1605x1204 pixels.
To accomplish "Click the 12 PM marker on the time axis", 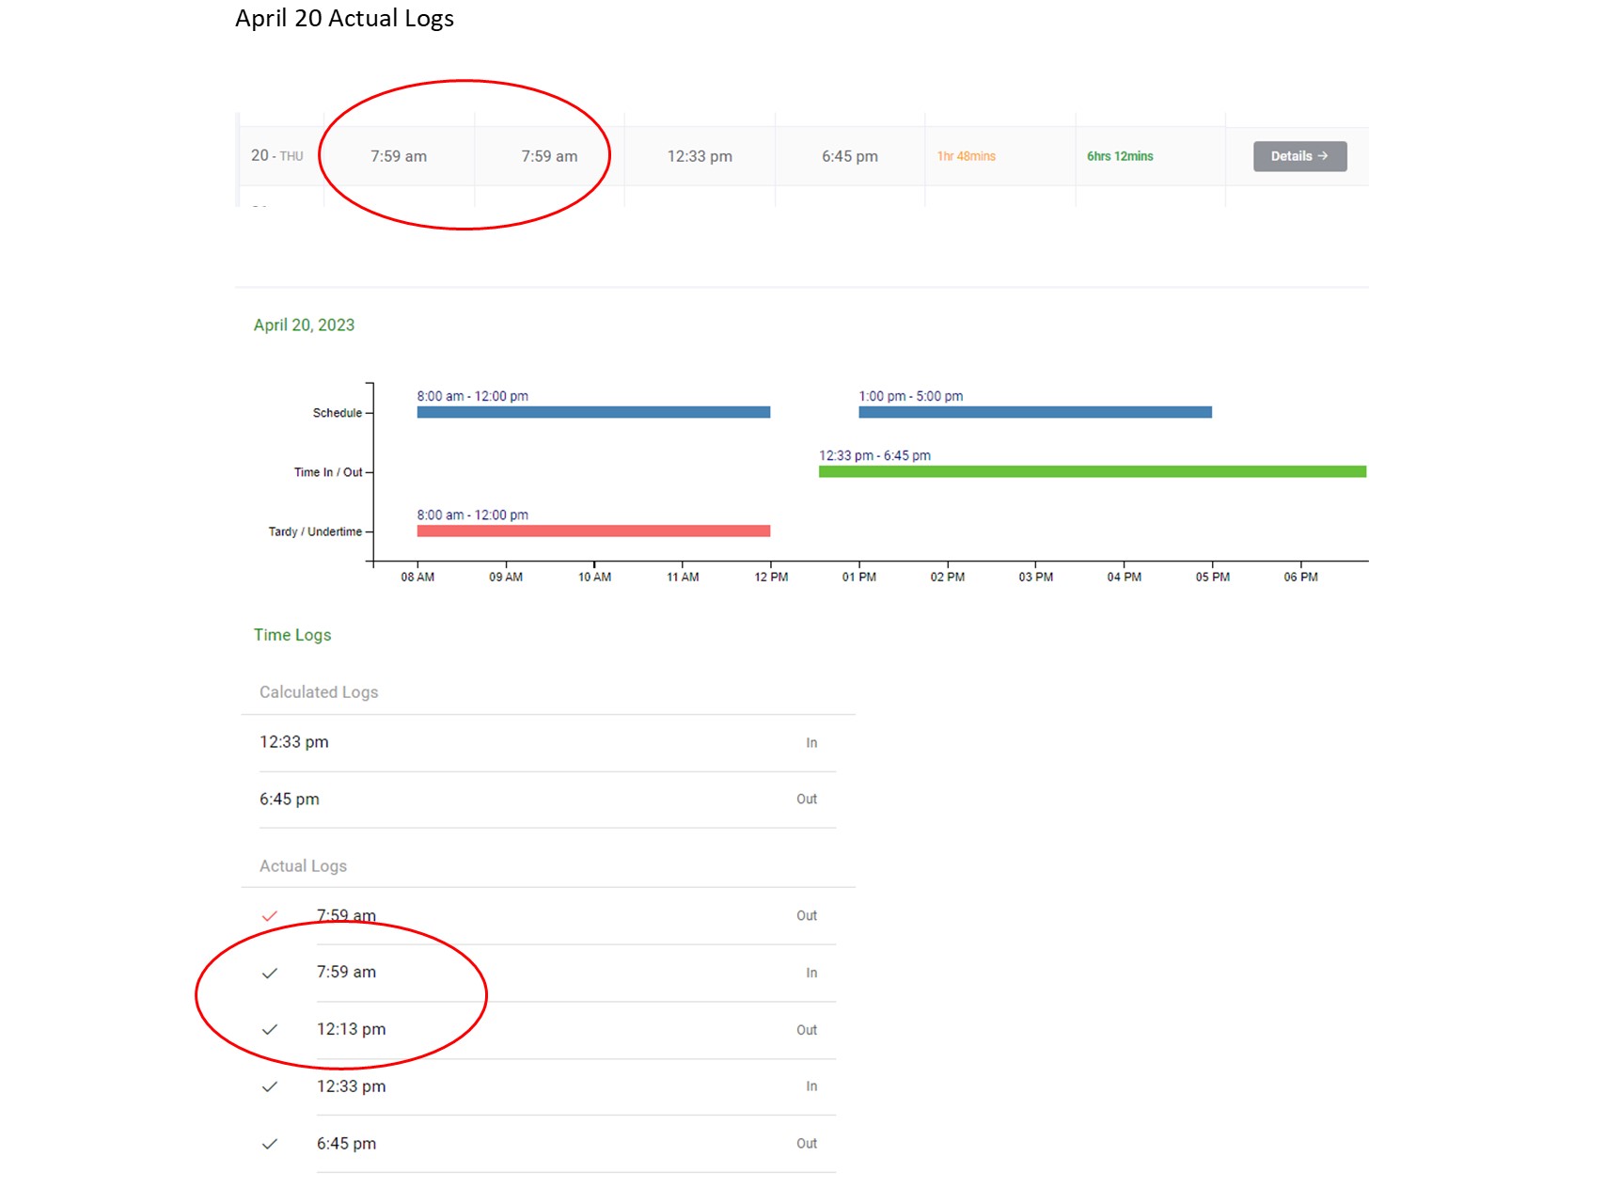I will (x=771, y=577).
